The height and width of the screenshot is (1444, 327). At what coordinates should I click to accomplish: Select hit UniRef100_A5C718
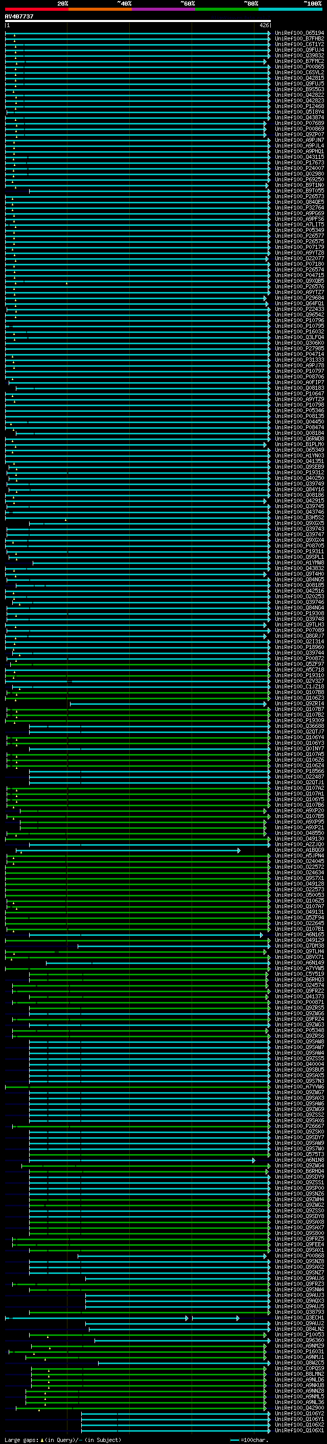coord(299,670)
